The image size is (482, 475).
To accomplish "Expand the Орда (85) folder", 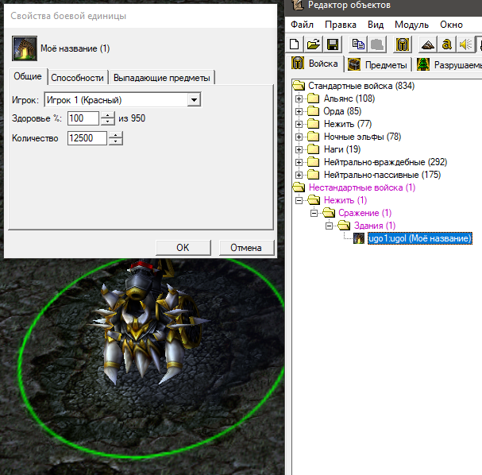I will (299, 111).
